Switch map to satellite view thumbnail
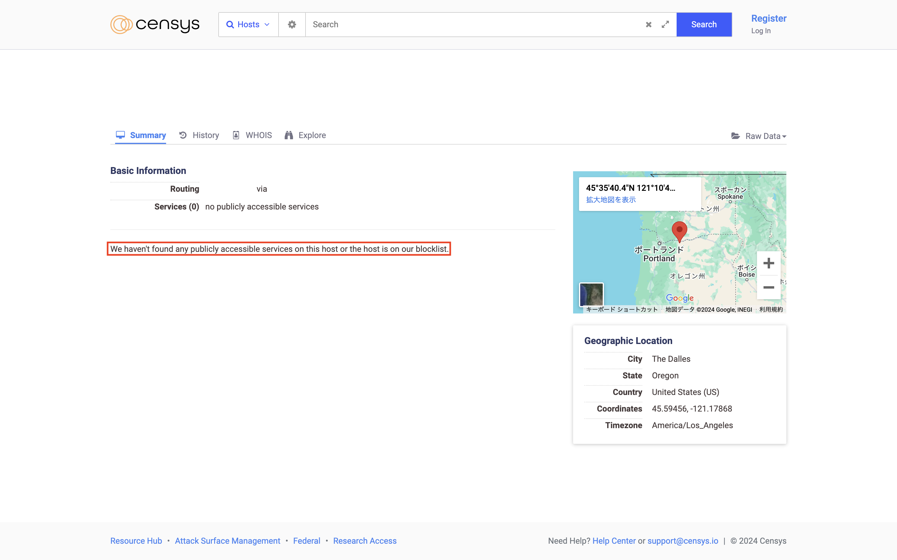Image resolution: width=897 pixels, height=560 pixels. (591, 295)
